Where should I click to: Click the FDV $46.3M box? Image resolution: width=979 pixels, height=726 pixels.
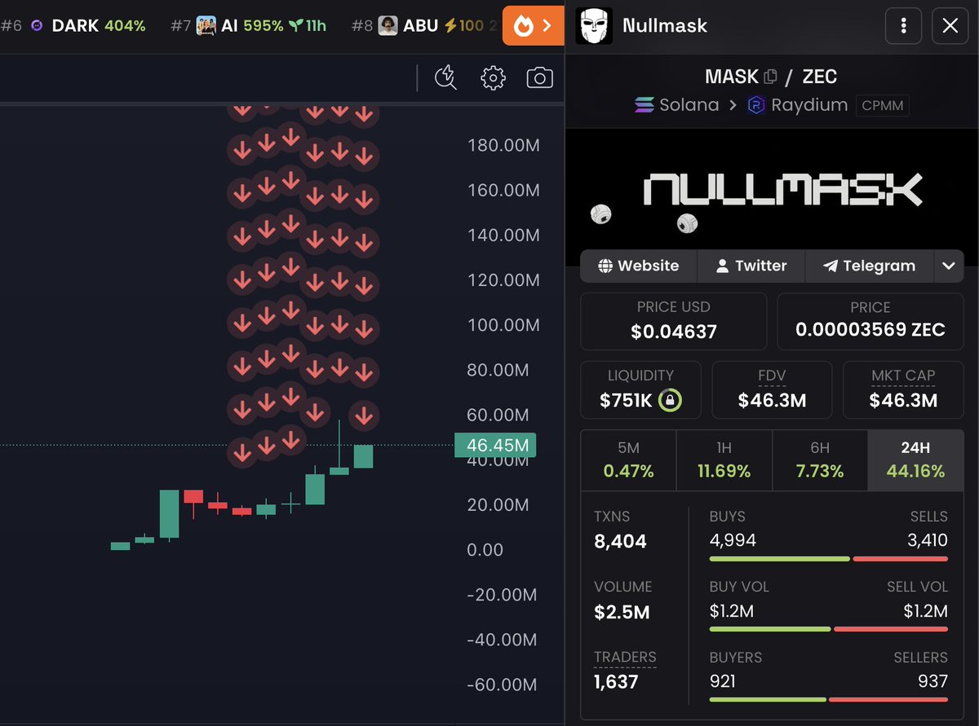pyautogui.click(x=772, y=389)
